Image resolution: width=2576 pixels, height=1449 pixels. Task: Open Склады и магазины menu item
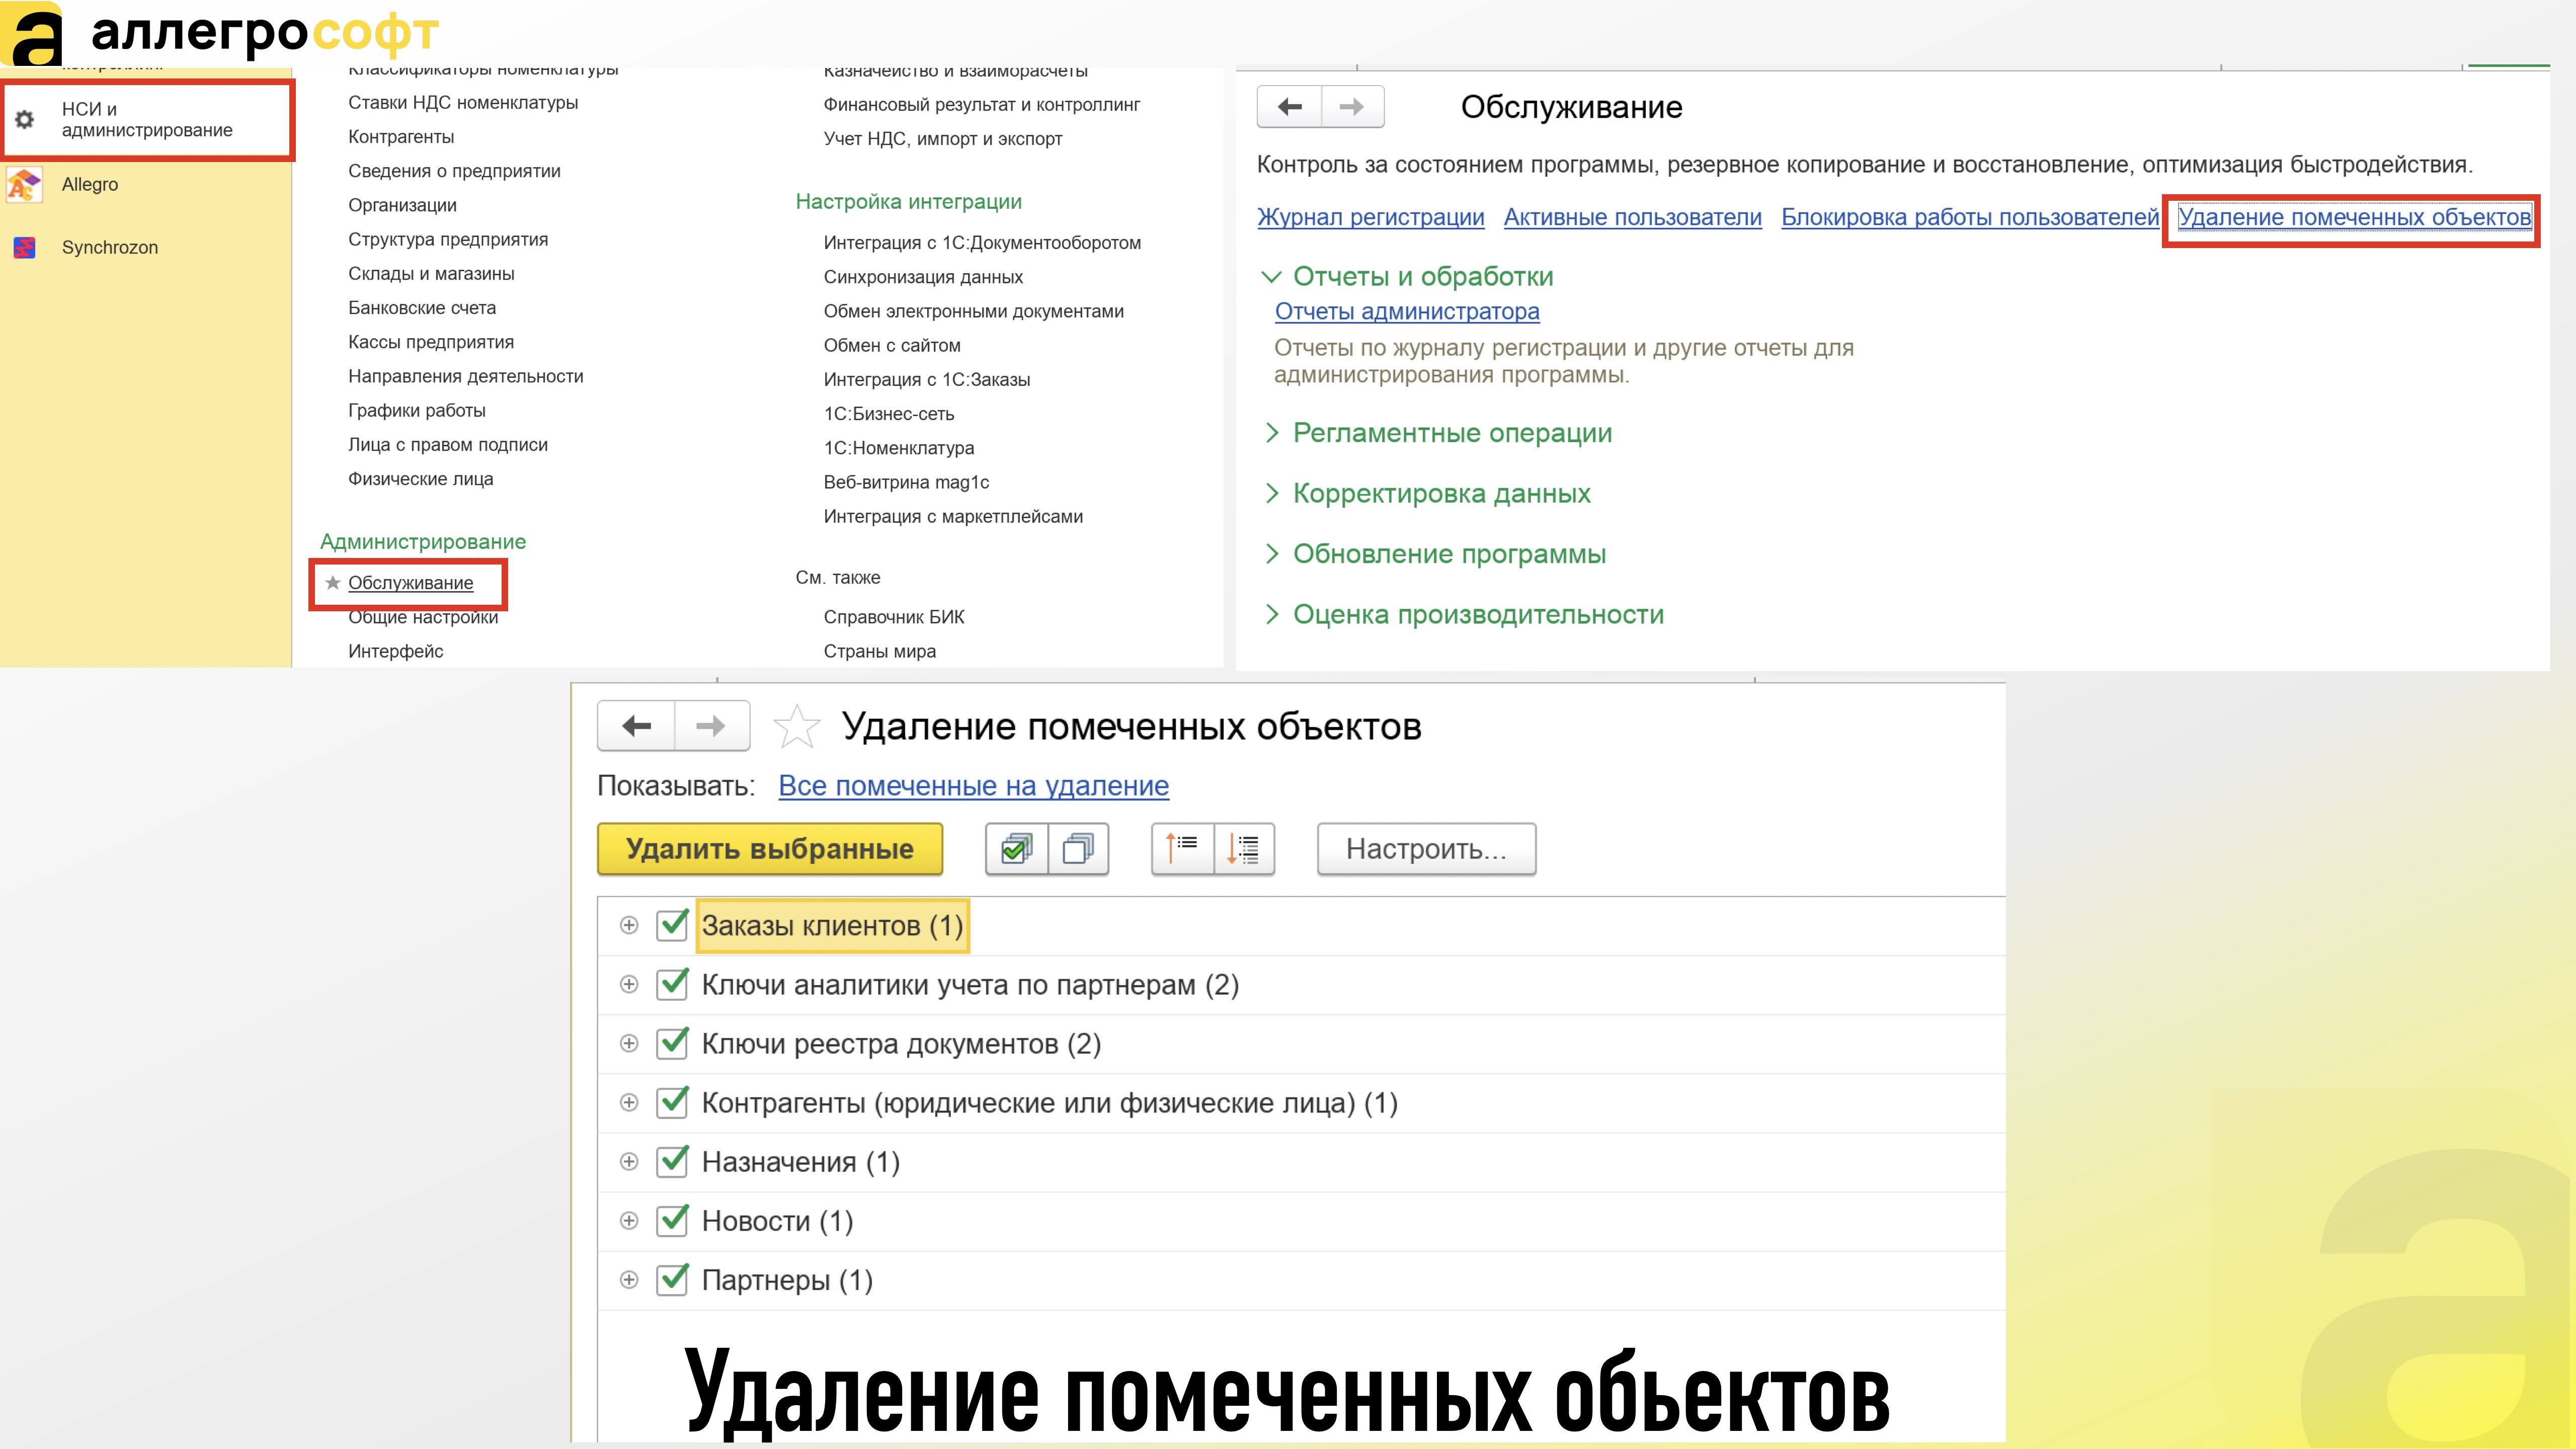(x=431, y=274)
